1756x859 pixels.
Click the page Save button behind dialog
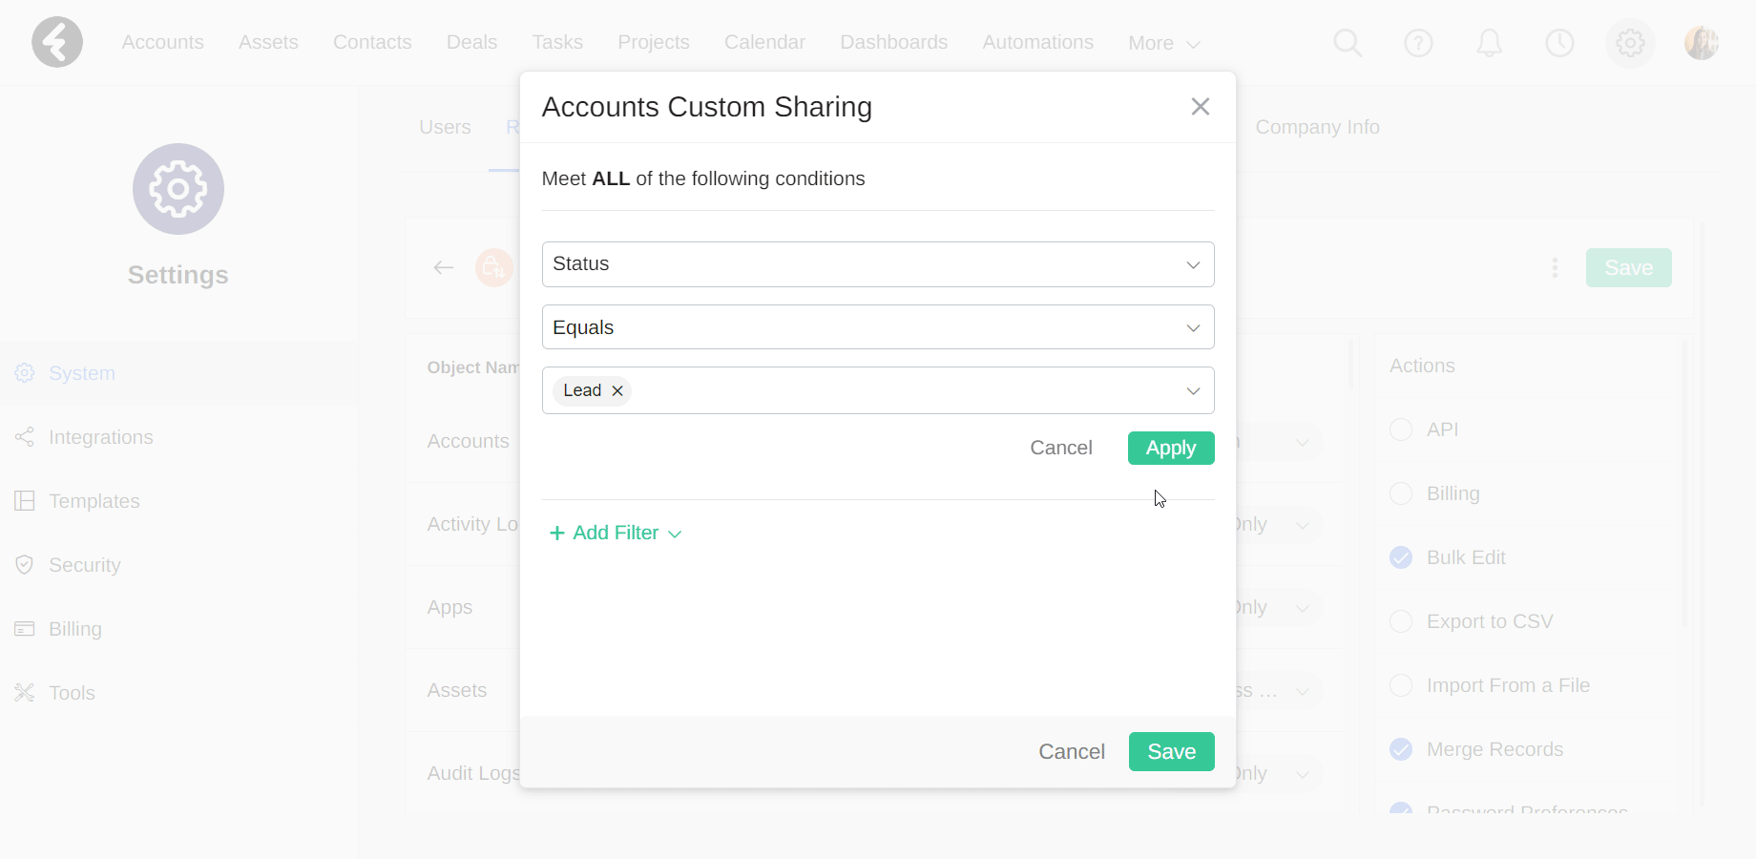(x=1629, y=267)
